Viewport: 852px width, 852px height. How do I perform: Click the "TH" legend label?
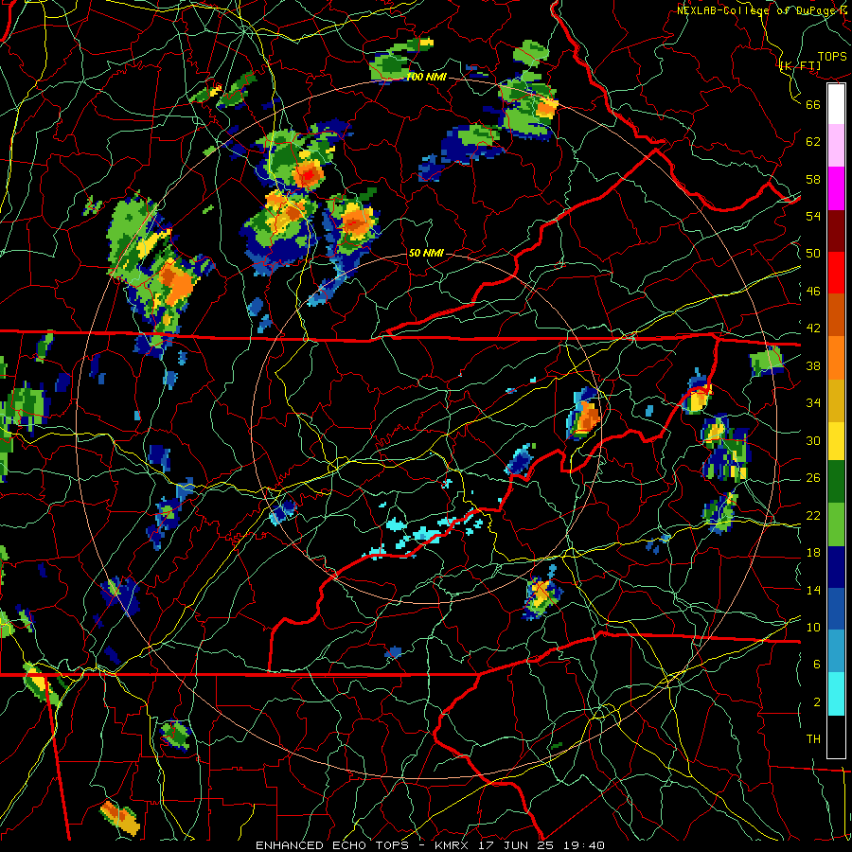click(x=813, y=739)
